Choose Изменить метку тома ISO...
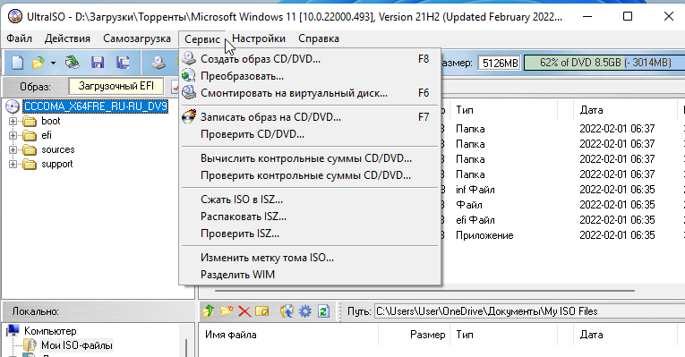The image size is (685, 357). click(309, 257)
